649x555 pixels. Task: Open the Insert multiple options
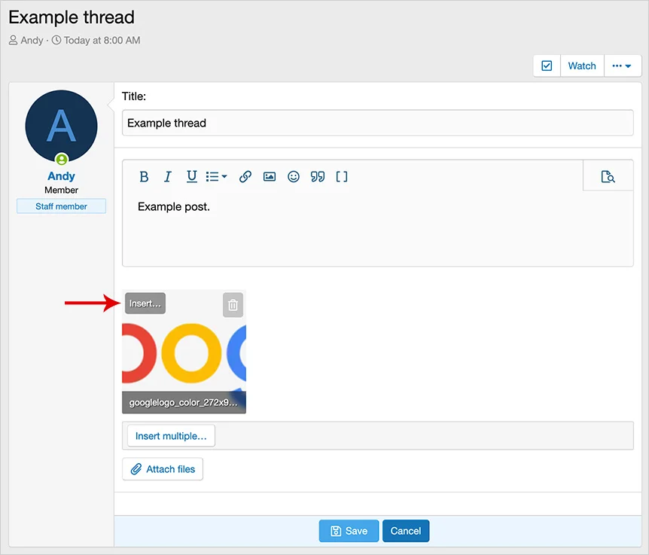point(171,436)
